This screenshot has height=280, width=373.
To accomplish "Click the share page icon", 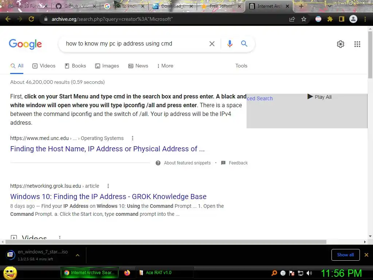I will [x=292, y=19].
